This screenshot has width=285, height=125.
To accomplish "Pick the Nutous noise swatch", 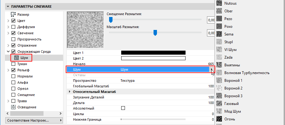I will 219,3.
